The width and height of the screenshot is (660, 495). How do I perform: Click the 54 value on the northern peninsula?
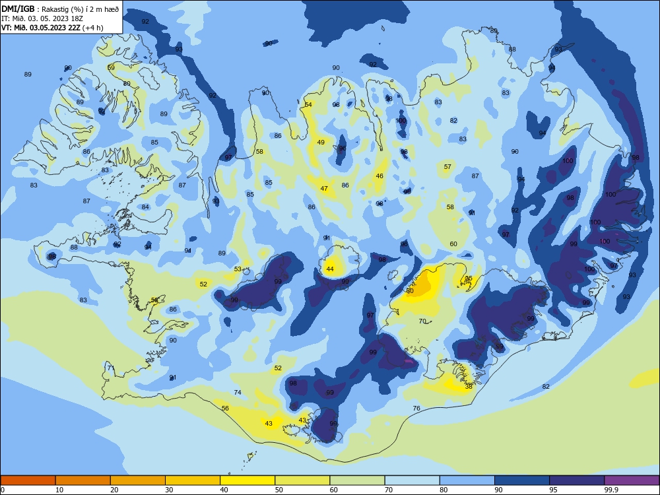tap(308, 104)
